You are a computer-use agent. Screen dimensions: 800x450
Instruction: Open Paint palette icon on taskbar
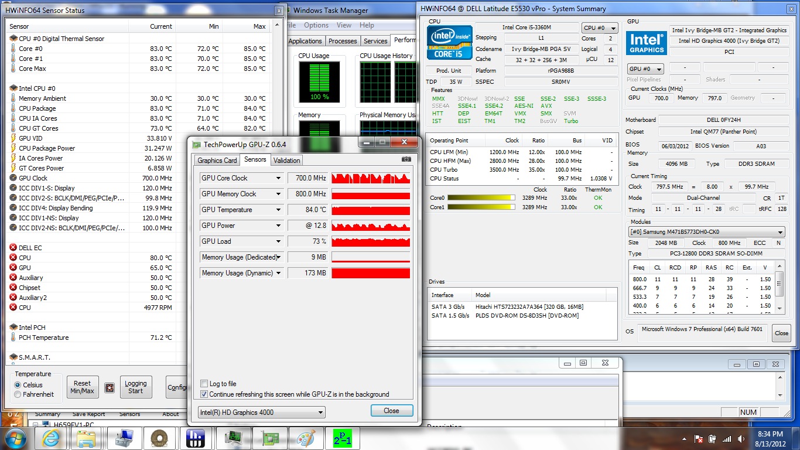pyautogui.click(x=306, y=438)
